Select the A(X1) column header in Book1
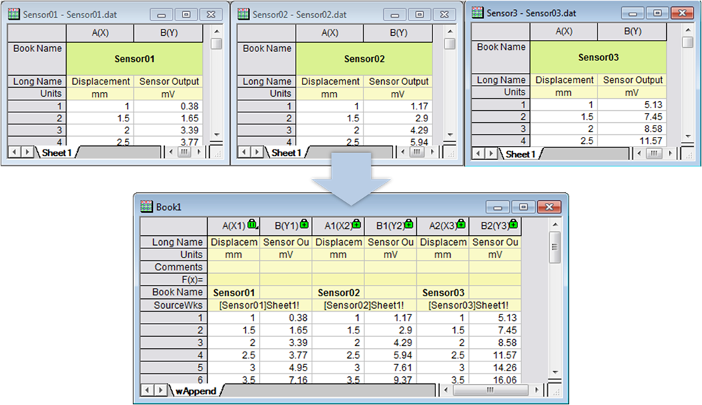The height and width of the screenshot is (405, 702). click(x=234, y=226)
